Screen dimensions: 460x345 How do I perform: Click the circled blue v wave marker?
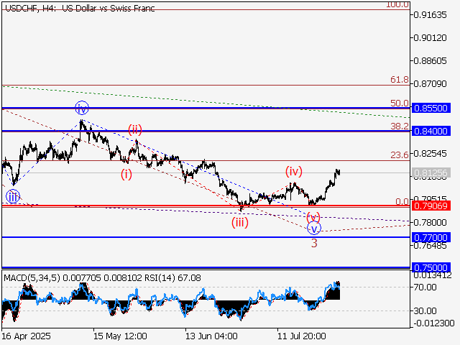(314, 229)
